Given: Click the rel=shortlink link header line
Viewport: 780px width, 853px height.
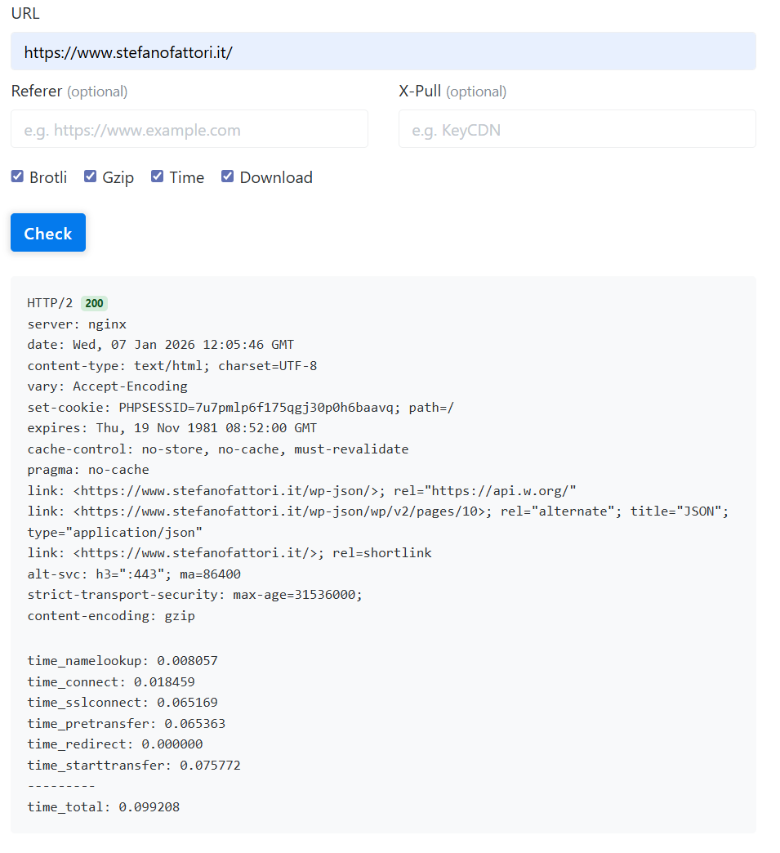Looking at the screenshot, I should [x=229, y=552].
